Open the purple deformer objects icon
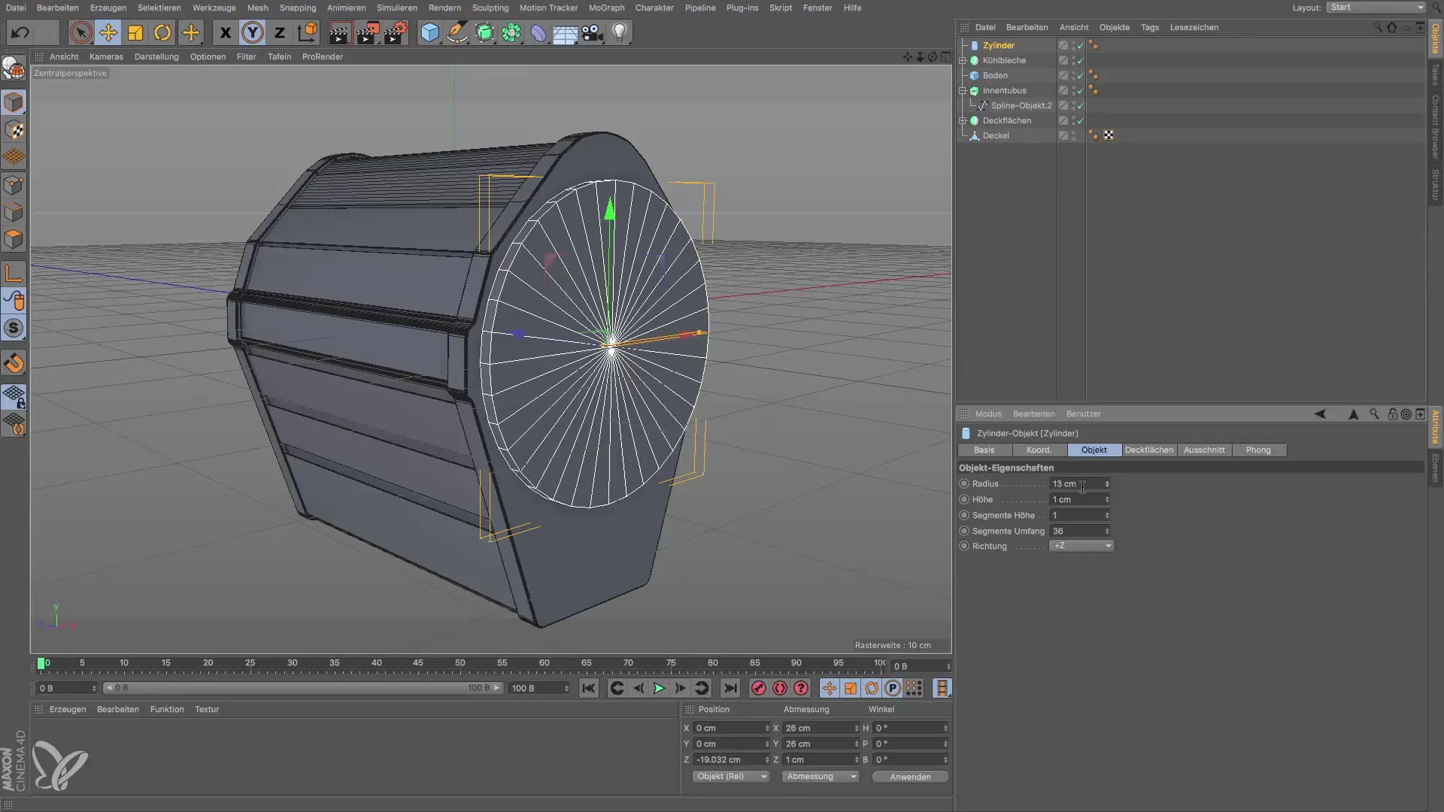1444x812 pixels. [538, 32]
